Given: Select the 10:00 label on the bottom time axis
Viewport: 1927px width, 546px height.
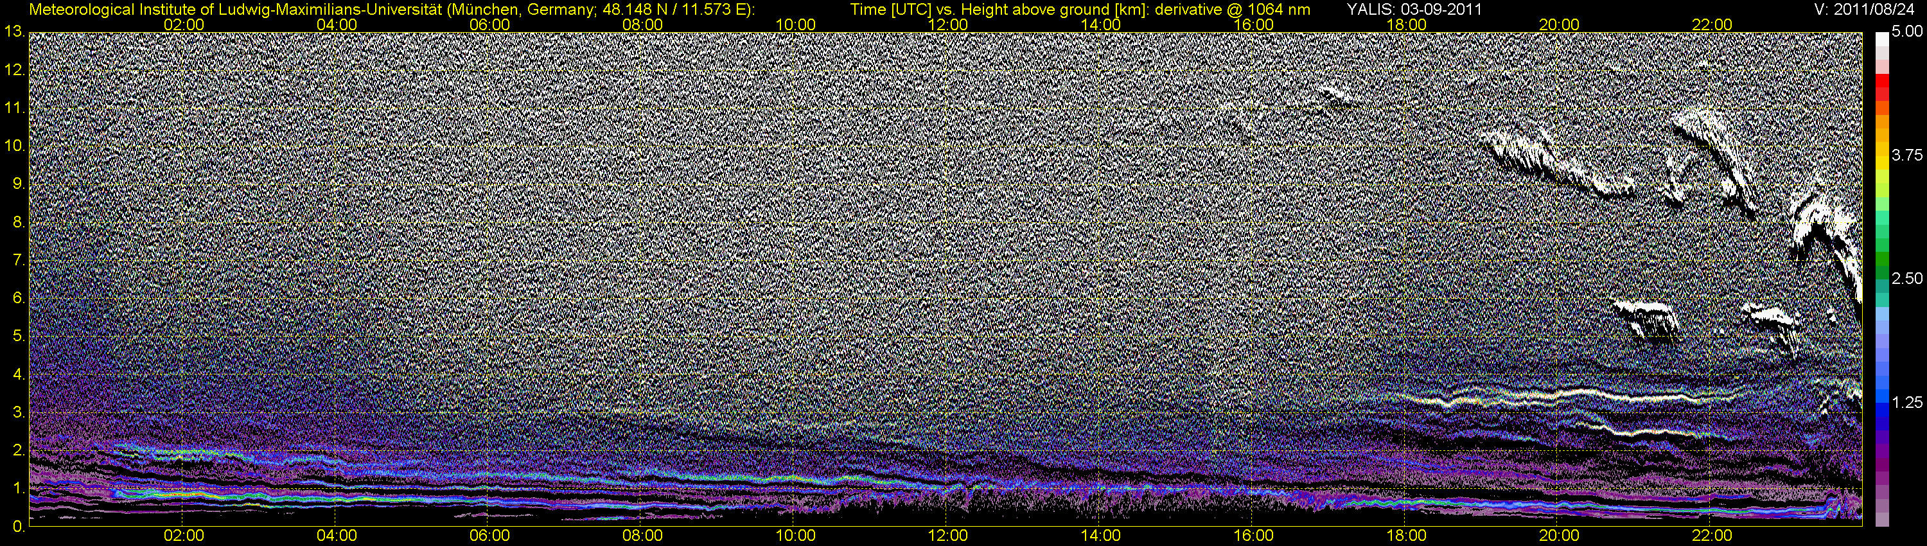Looking at the screenshot, I should pyautogui.click(x=795, y=536).
